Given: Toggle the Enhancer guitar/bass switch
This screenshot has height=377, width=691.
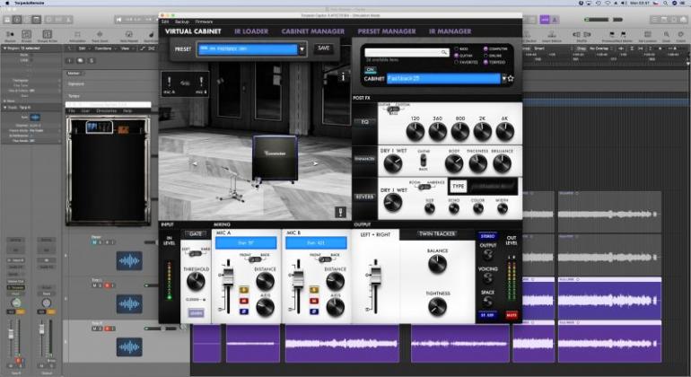Looking at the screenshot, I should pyautogui.click(x=423, y=160).
